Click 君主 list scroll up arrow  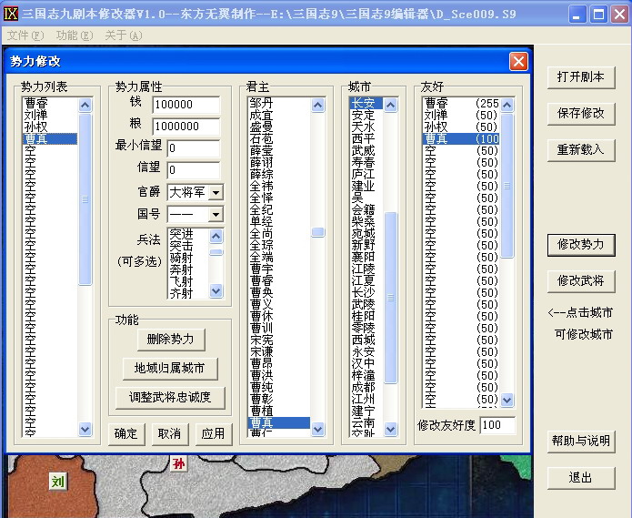[x=317, y=106]
